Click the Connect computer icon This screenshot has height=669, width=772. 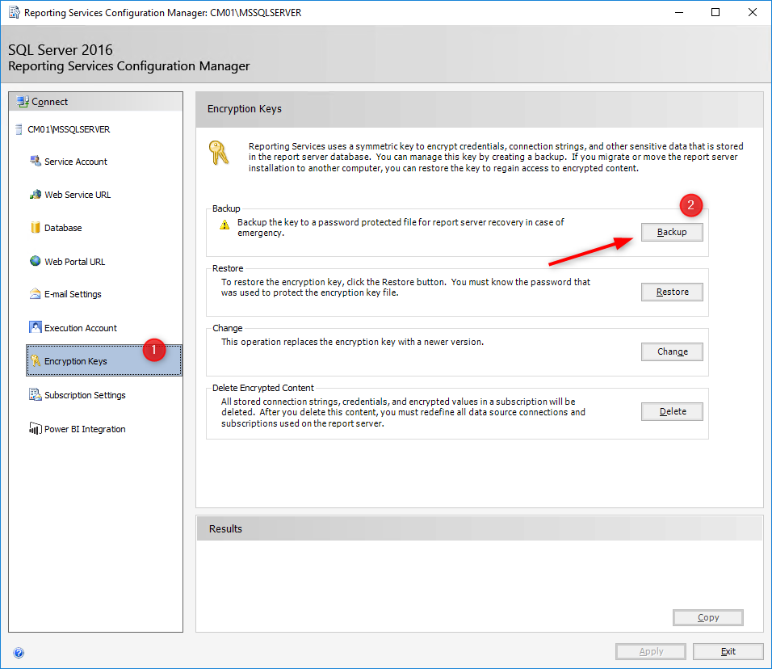pyautogui.click(x=23, y=102)
